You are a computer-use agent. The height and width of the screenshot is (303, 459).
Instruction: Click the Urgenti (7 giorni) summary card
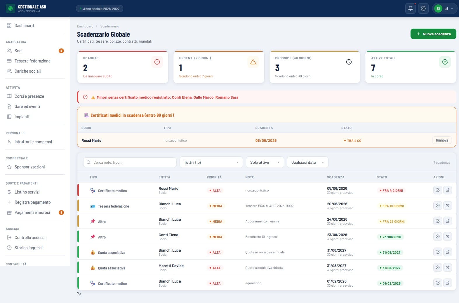[x=219, y=67]
